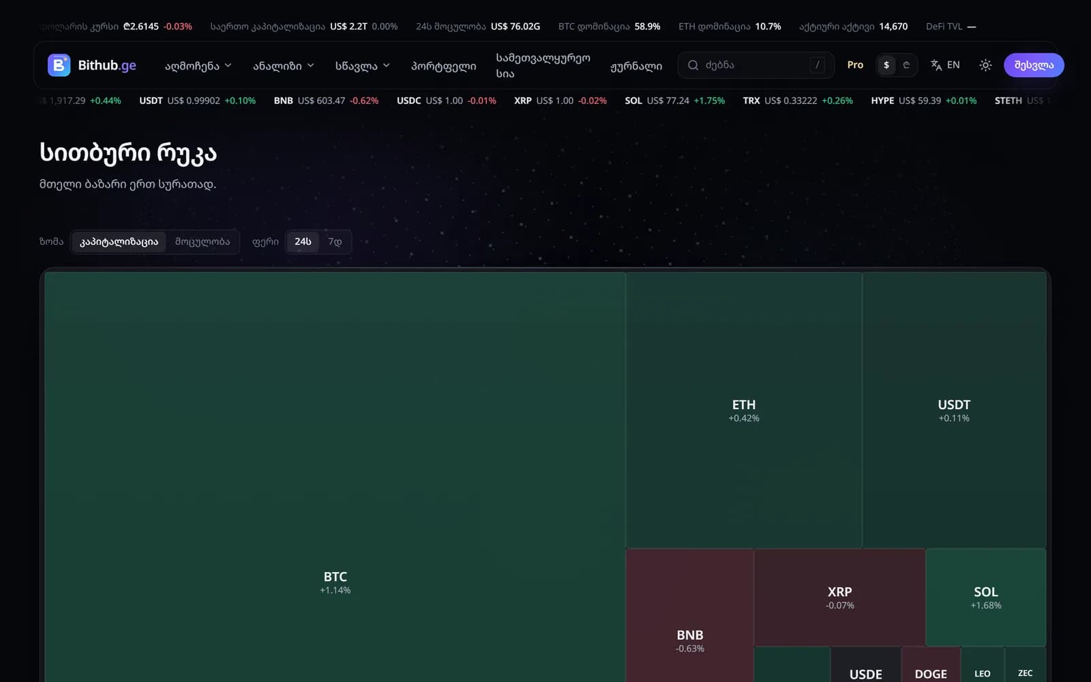
Task: Click the SOL ticker US$ 77.24
Action: coord(674,100)
